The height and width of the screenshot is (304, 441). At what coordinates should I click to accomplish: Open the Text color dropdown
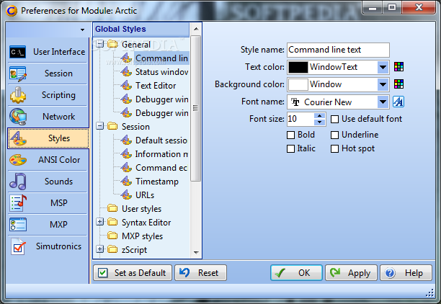point(383,67)
